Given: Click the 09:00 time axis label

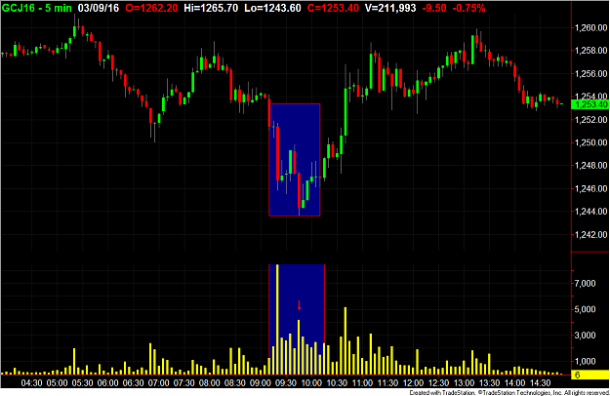Looking at the screenshot, I should coord(261,383).
